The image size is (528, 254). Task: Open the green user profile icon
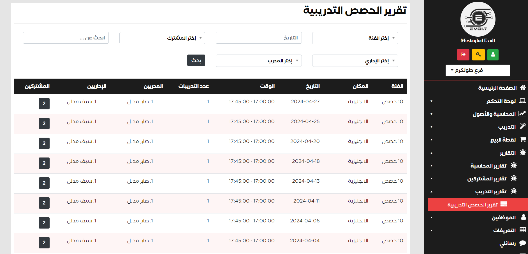pos(493,55)
